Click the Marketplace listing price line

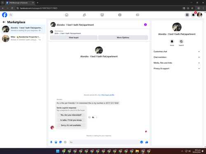point(68,33)
